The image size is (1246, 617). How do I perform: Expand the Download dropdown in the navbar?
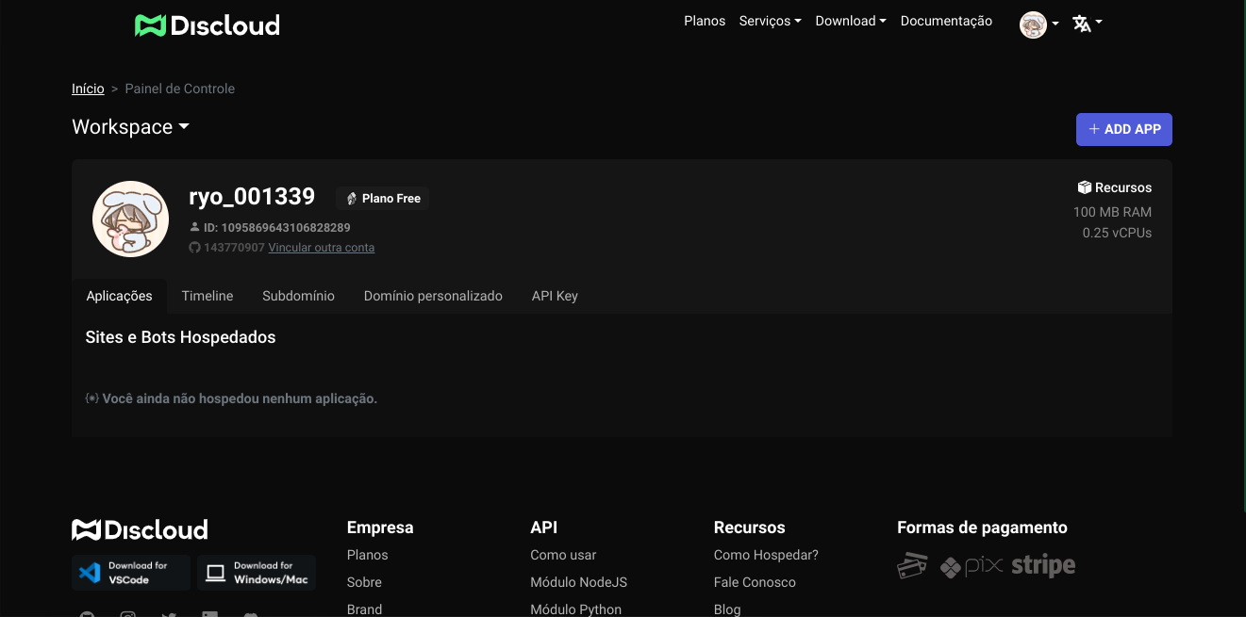[x=850, y=20]
